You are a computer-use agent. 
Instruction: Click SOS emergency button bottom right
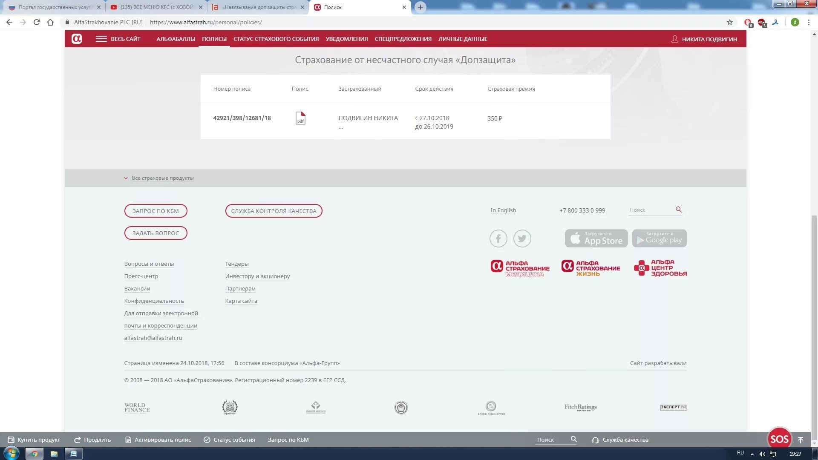tap(781, 439)
